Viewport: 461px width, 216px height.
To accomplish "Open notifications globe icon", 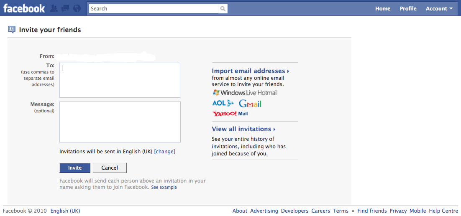I will 77,8.
